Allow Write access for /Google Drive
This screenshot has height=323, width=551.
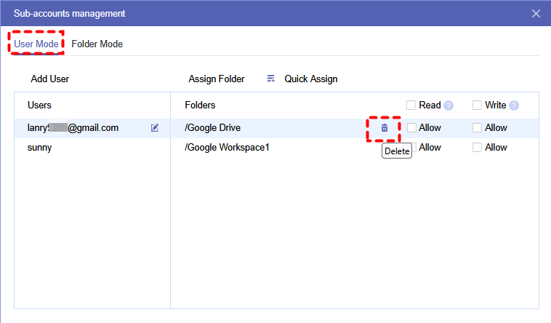coord(477,128)
